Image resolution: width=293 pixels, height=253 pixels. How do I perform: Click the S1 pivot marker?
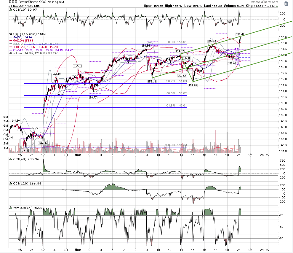[237, 60]
